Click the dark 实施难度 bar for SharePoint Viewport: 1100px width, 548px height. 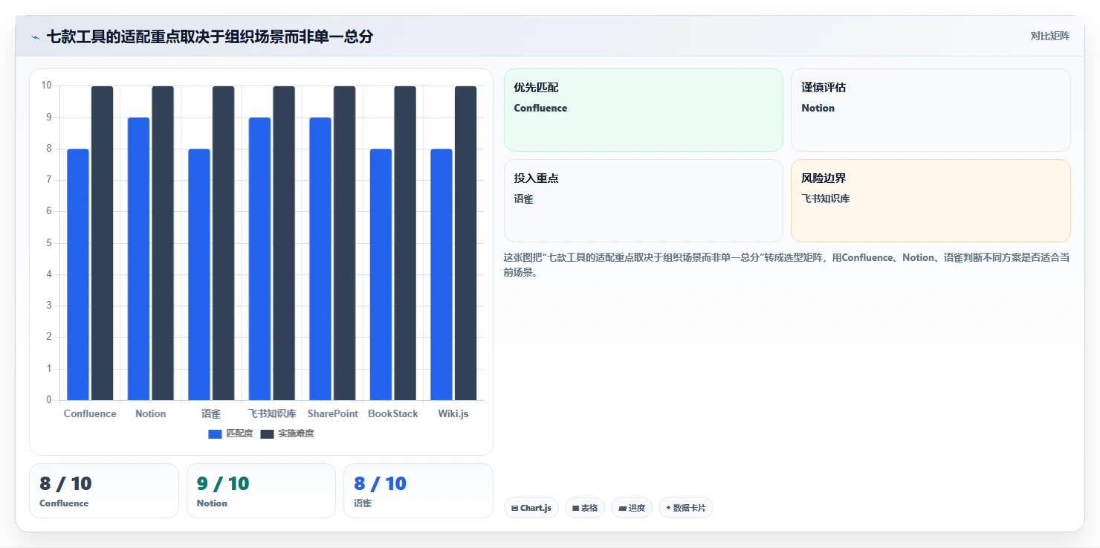344,243
